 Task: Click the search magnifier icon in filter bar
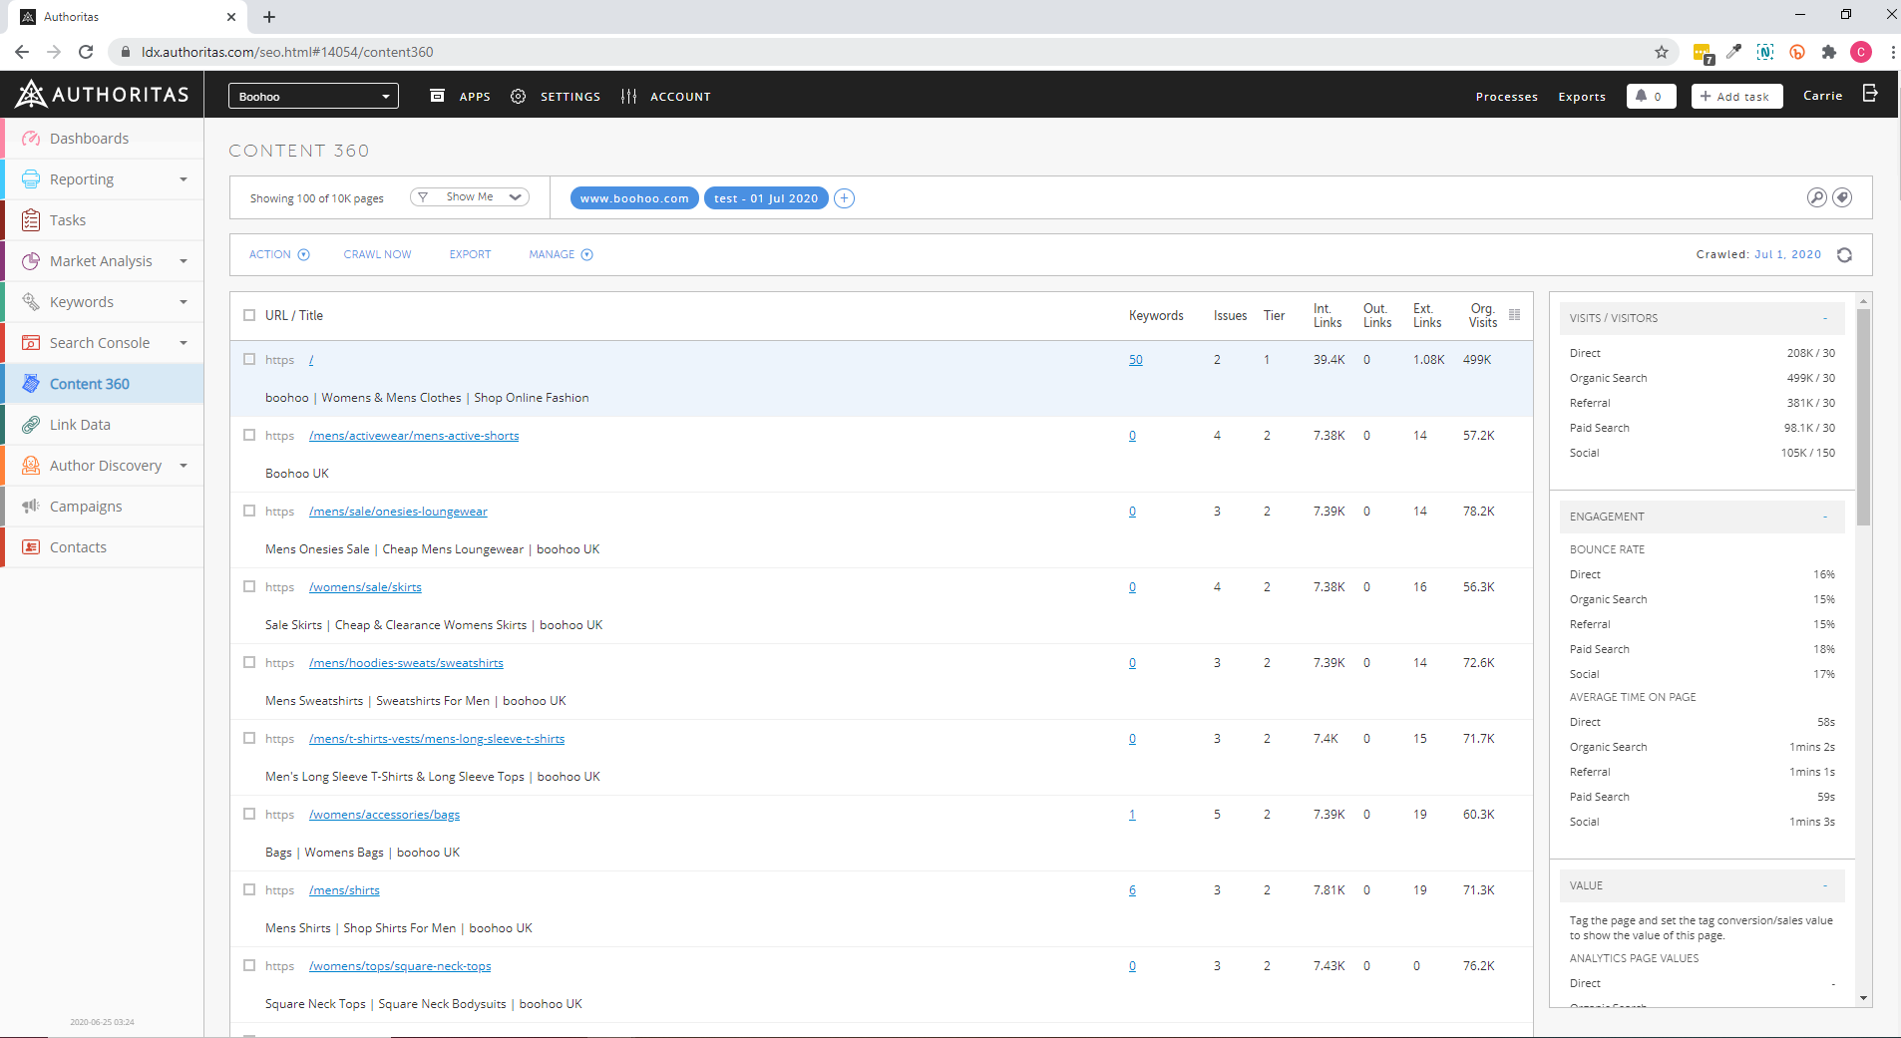(x=1816, y=197)
